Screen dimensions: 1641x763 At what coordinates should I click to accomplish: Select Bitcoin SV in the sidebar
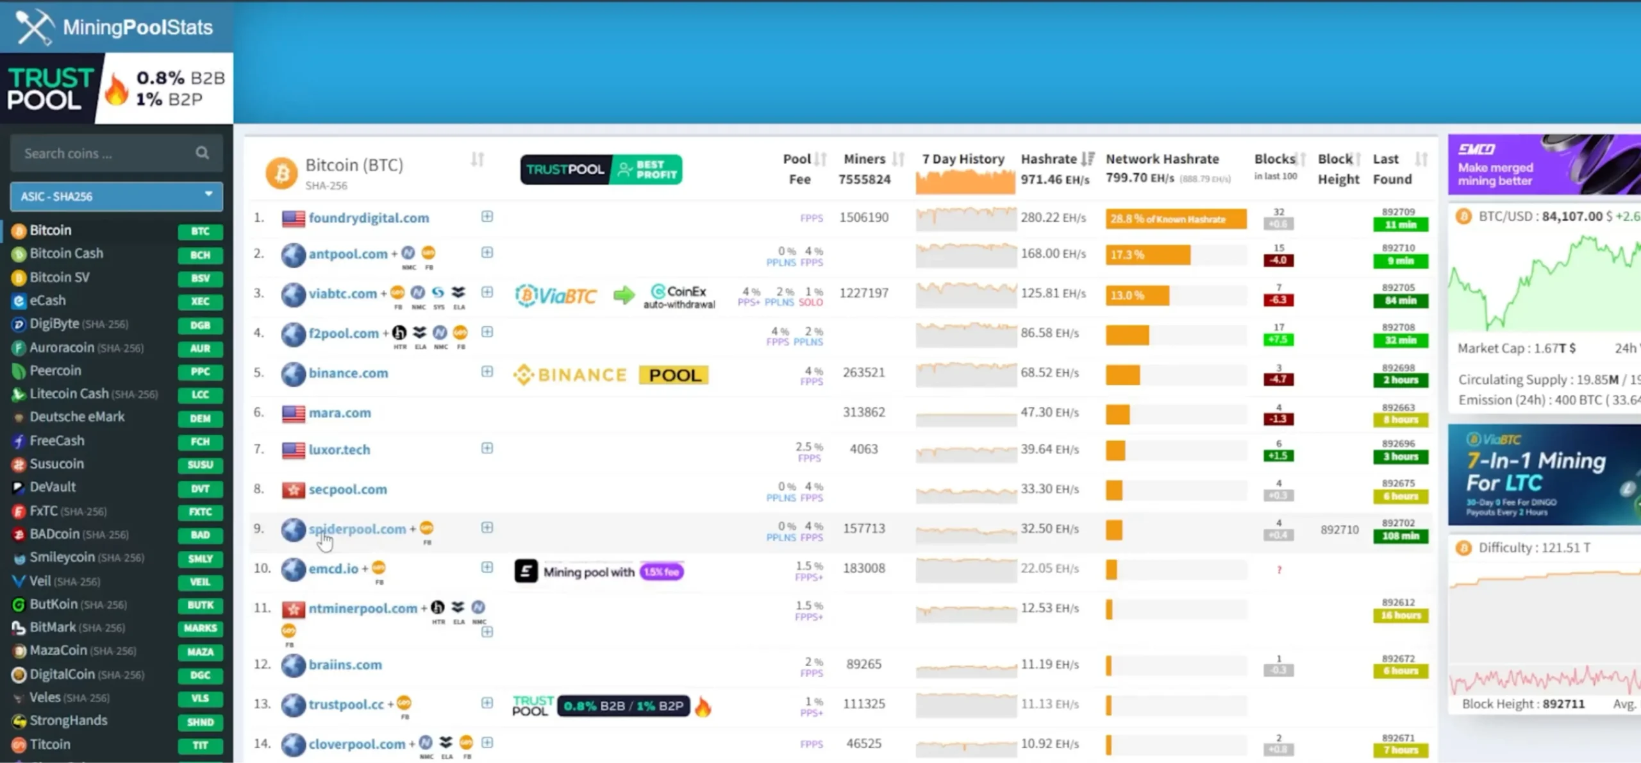pos(60,277)
